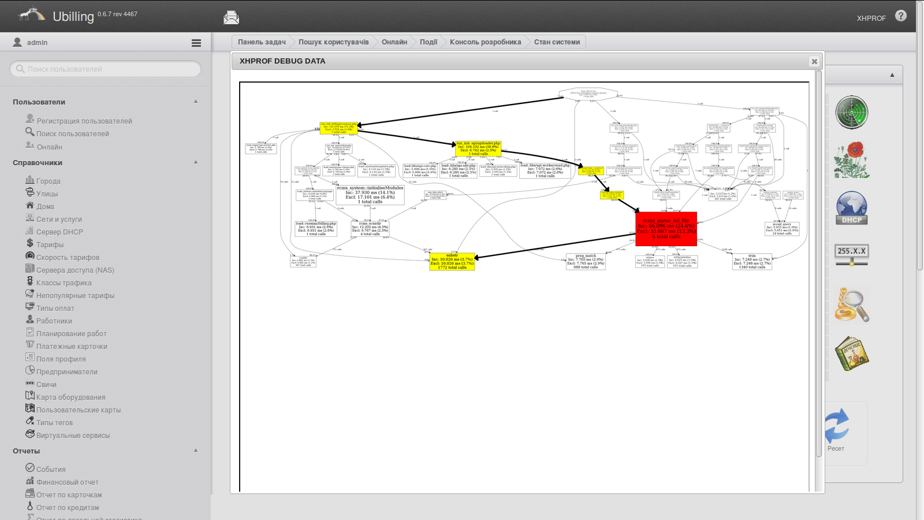Open Типы тегов
This screenshot has width=924, height=520.
54,422
